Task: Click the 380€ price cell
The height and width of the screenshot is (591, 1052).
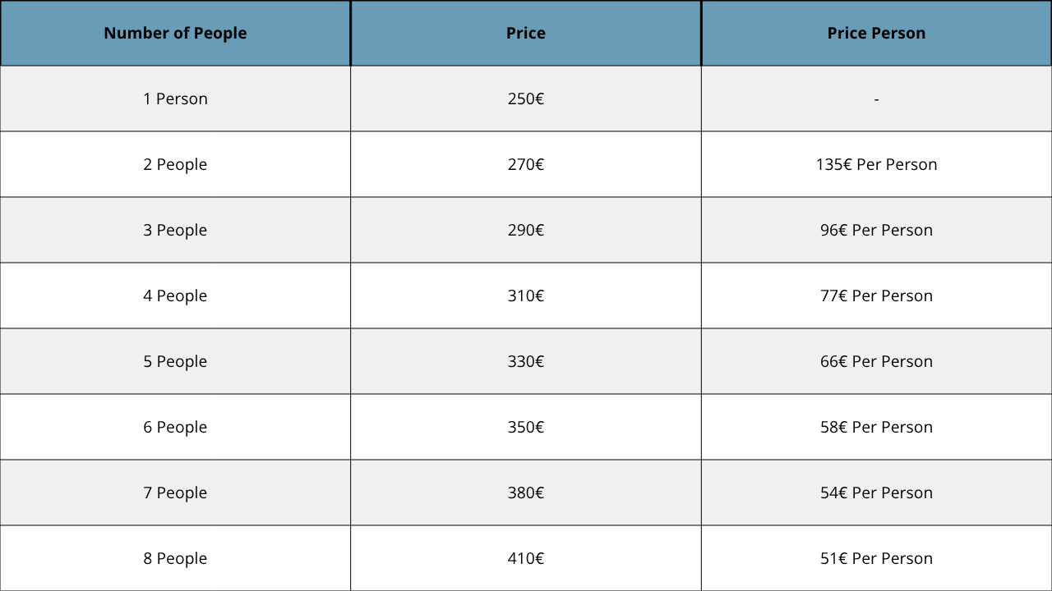Action: click(x=526, y=492)
